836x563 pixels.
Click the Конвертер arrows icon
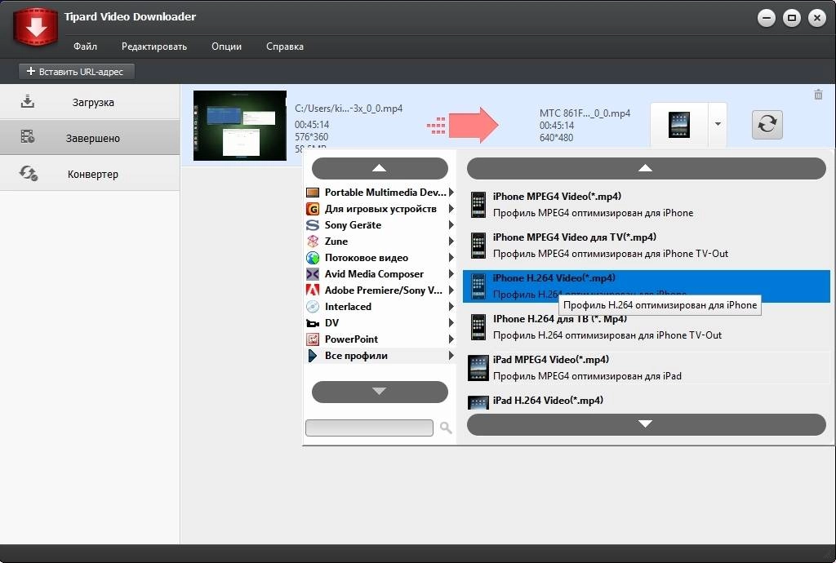click(28, 173)
